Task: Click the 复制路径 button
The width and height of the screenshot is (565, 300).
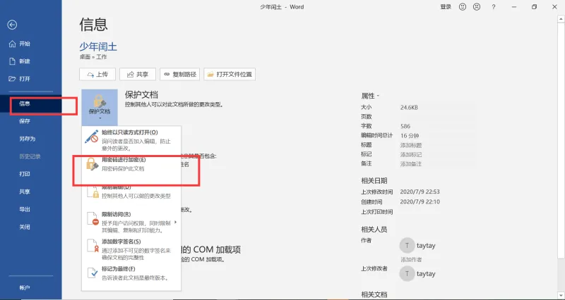Action: 180,75
